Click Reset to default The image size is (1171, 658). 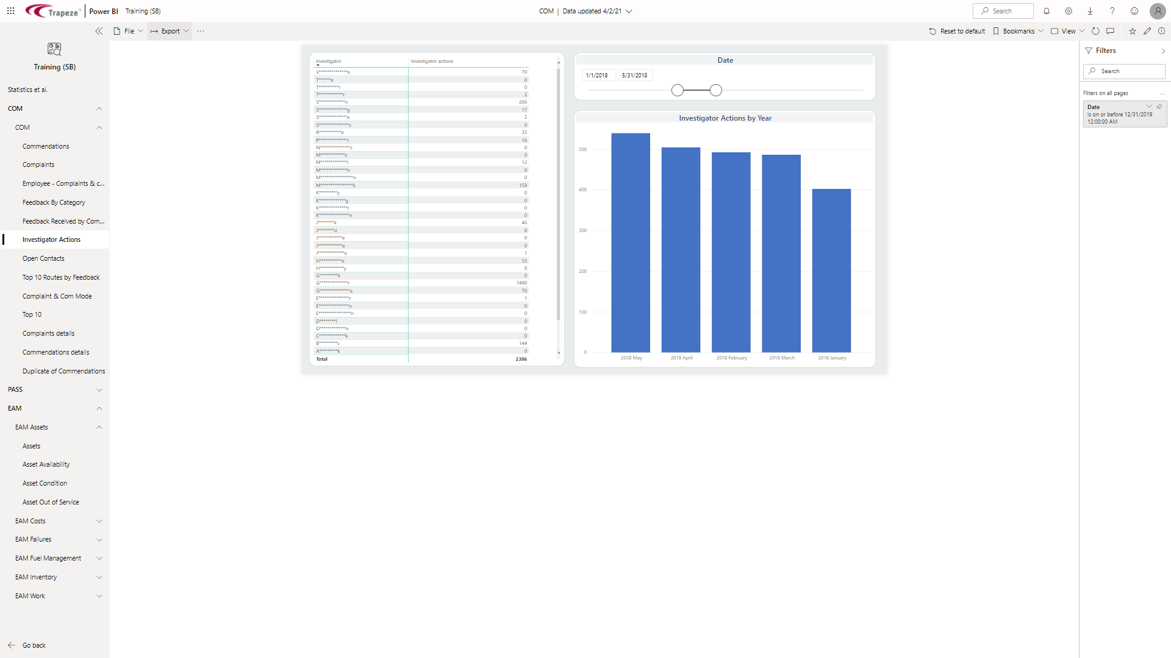pyautogui.click(x=956, y=31)
